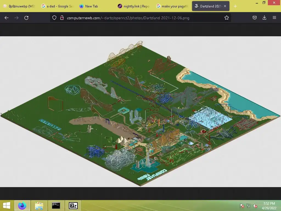281x211 pixels.
Task: Click the URL address bar text
Action: [128, 18]
